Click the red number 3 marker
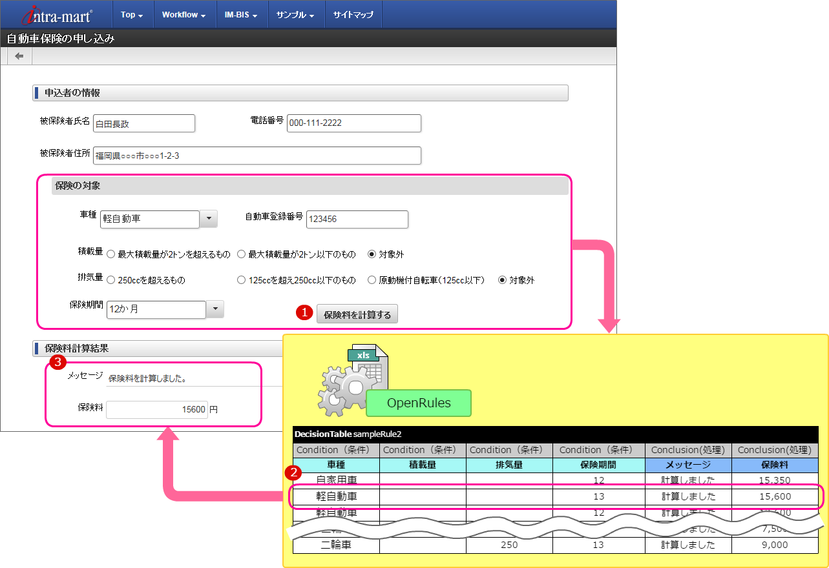829x568 pixels. 57,362
